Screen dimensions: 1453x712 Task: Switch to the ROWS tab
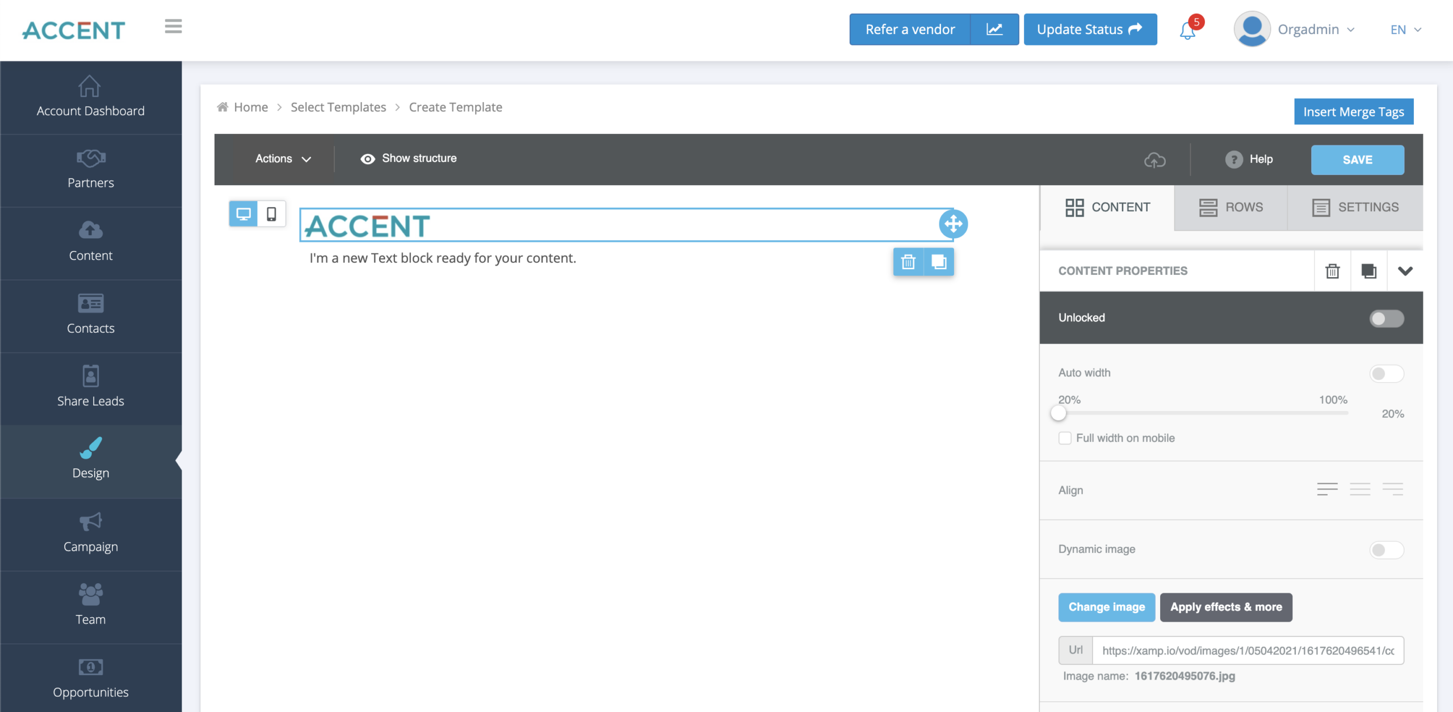[1232, 207]
